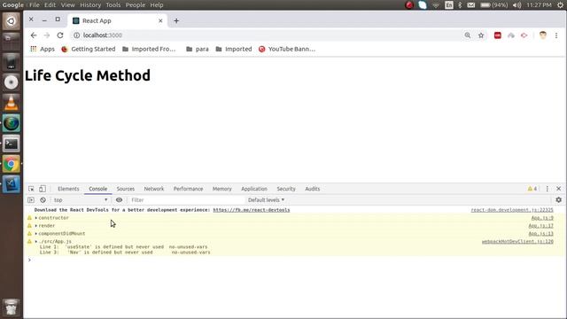Click the console Filter input
This screenshot has height=319, width=567.
coord(186,199)
